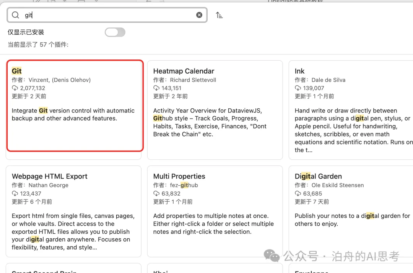Click the Git download count icon
413x273 pixels.
(x=15, y=88)
